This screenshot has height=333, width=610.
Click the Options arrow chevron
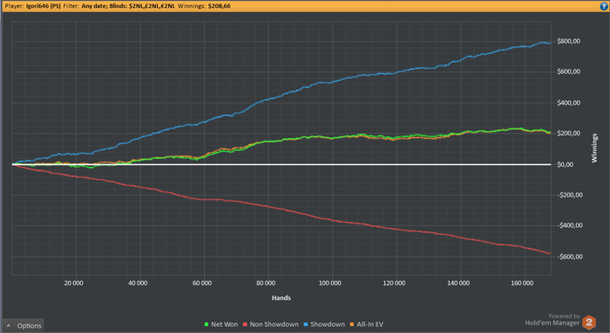[9, 326]
